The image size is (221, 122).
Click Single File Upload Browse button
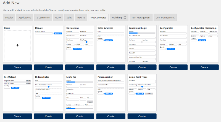point(28,81)
